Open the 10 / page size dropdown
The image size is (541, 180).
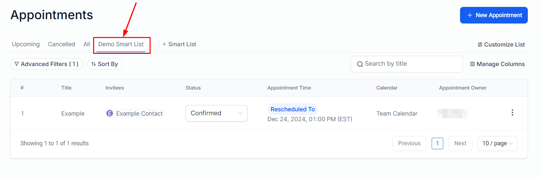pos(497,143)
